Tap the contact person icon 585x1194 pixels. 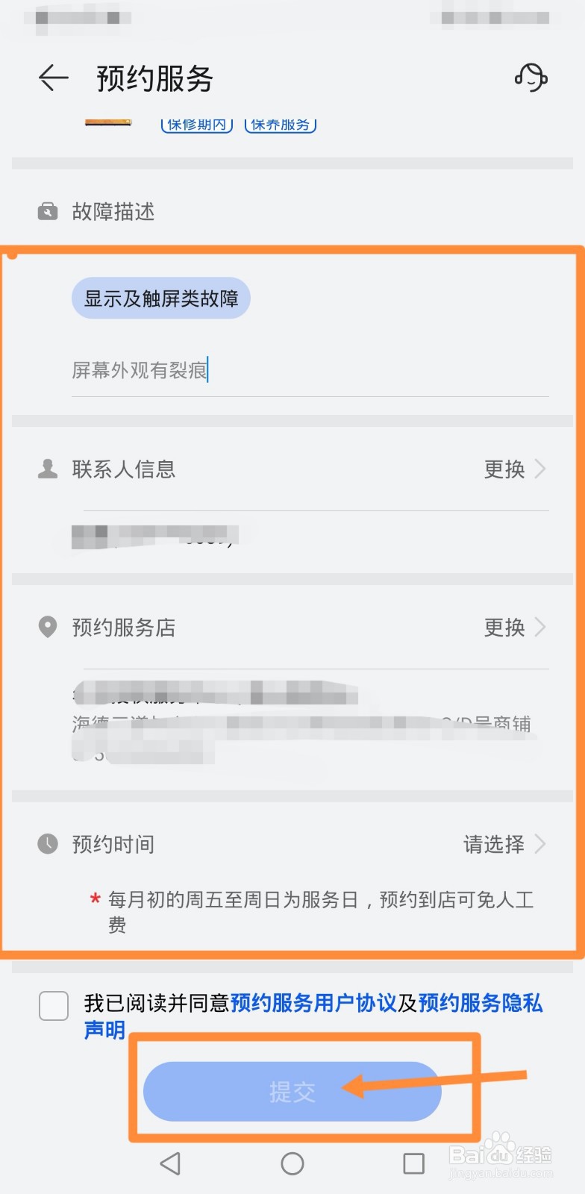click(x=48, y=469)
